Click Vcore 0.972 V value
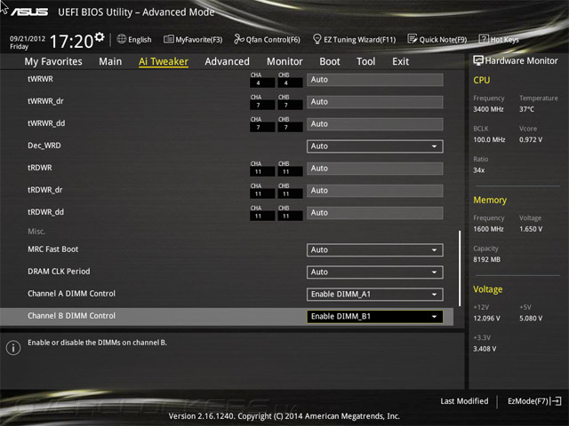This screenshot has width=569, height=426. coord(531,140)
